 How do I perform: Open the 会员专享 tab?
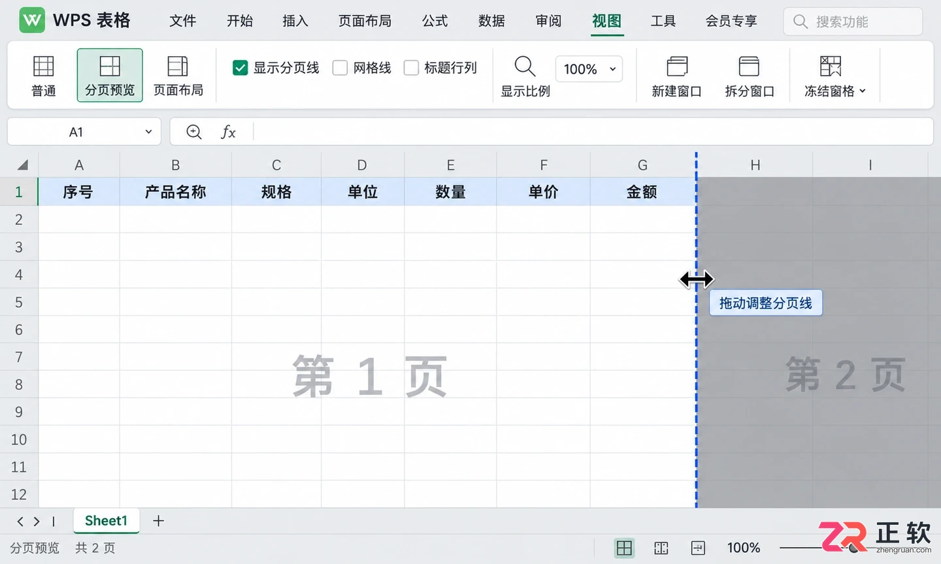731,21
